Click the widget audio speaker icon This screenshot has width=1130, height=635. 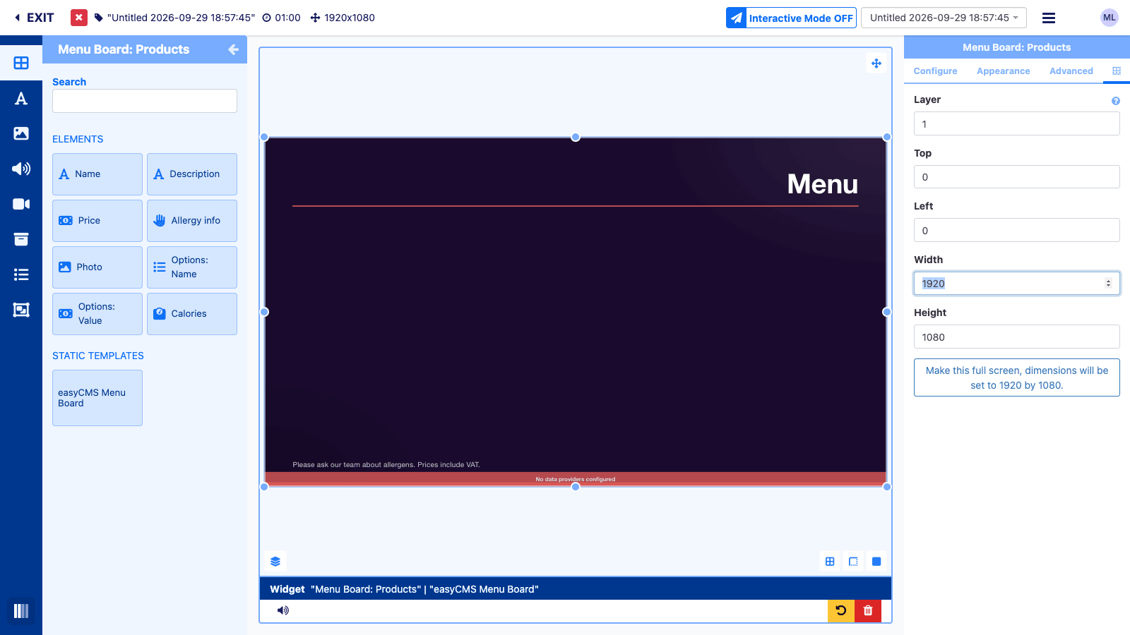pos(283,610)
